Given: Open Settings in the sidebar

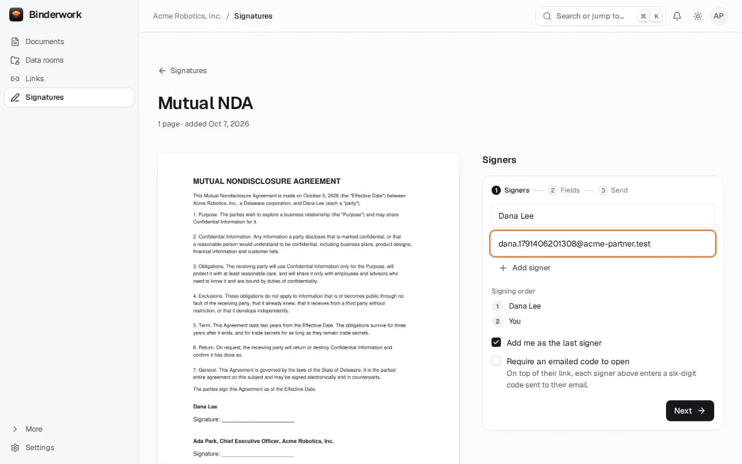Looking at the screenshot, I should coord(69,448).
